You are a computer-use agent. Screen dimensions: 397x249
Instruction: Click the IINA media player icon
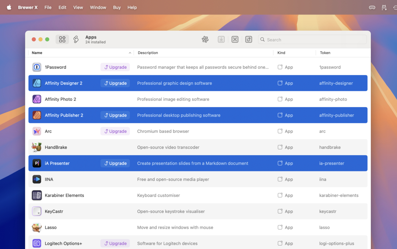coord(37,179)
